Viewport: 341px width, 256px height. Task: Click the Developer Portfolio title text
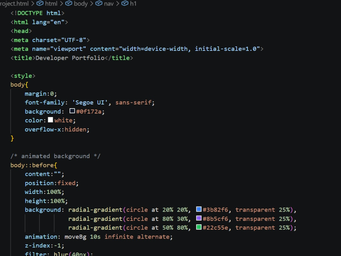pos(70,58)
